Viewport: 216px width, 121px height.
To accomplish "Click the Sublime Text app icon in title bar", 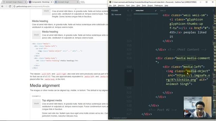I will click(x=110, y=2).
